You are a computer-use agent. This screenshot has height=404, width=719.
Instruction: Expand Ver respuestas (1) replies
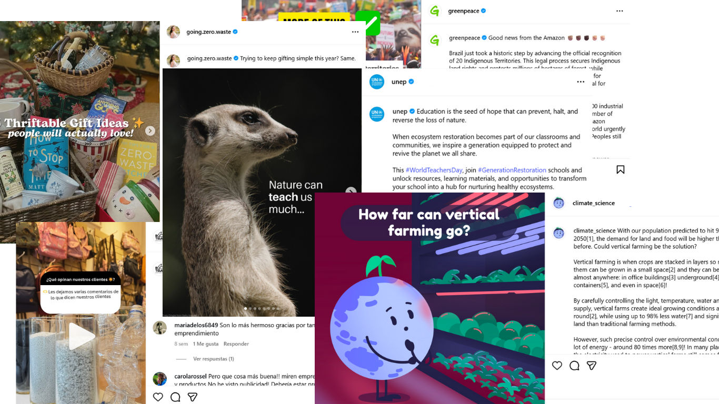point(214,359)
